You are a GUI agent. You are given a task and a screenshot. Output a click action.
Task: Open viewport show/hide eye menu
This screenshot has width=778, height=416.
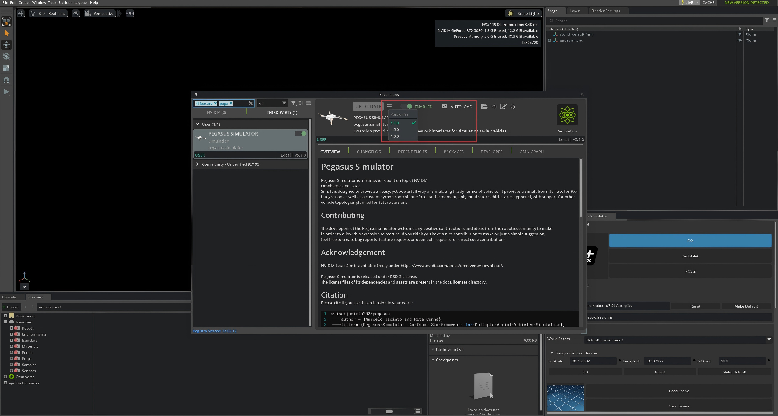[76, 13]
